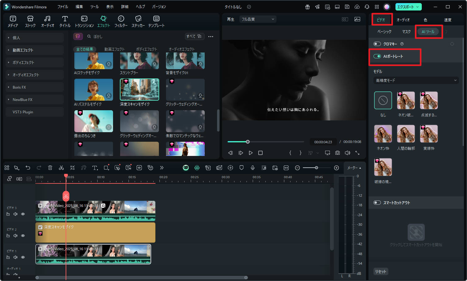Select the crop tool in timeline toolbar
The width and height of the screenshot is (467, 281).
pos(72,168)
